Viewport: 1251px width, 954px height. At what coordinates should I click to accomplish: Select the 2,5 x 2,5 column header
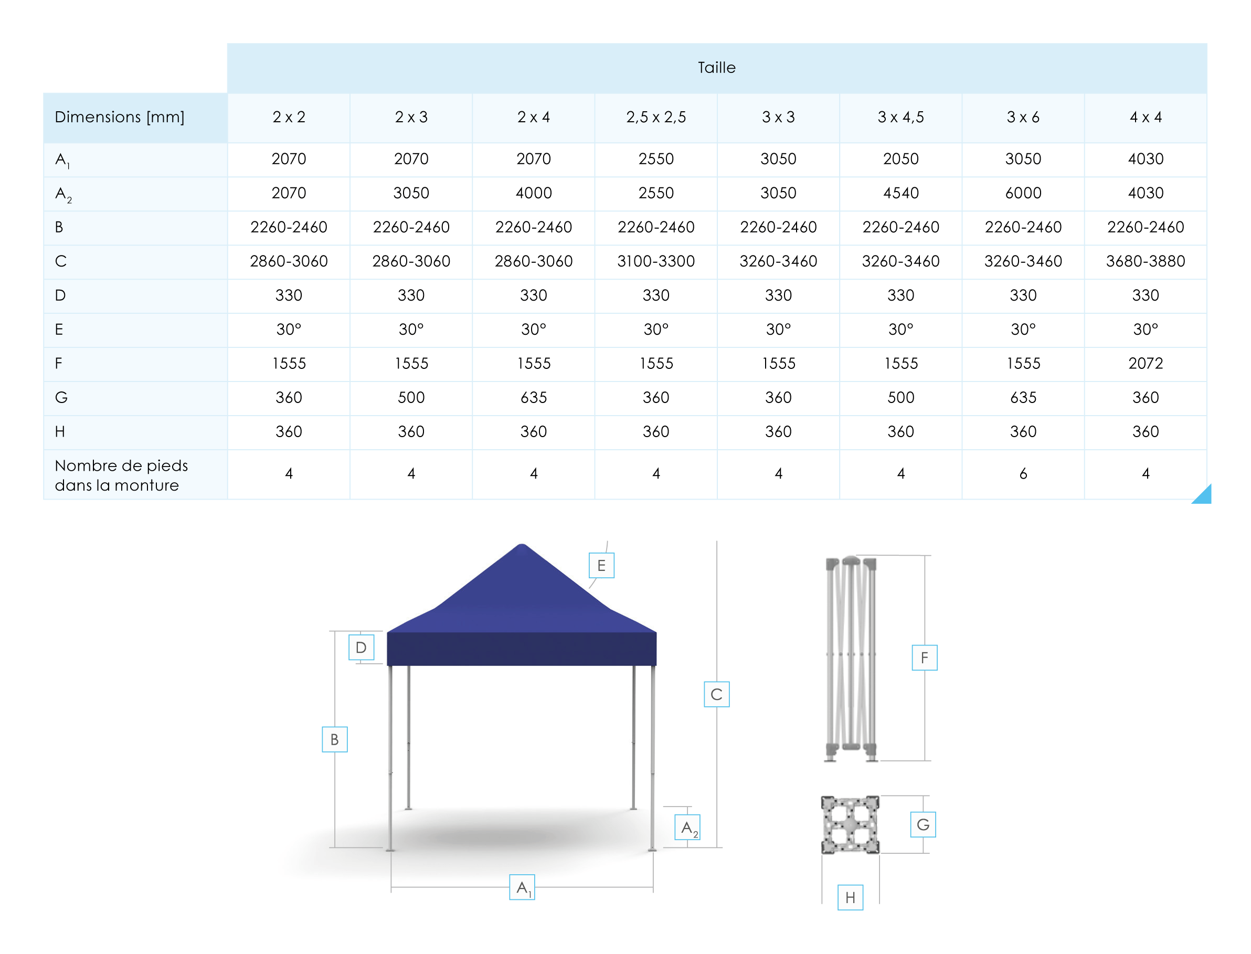(x=655, y=117)
